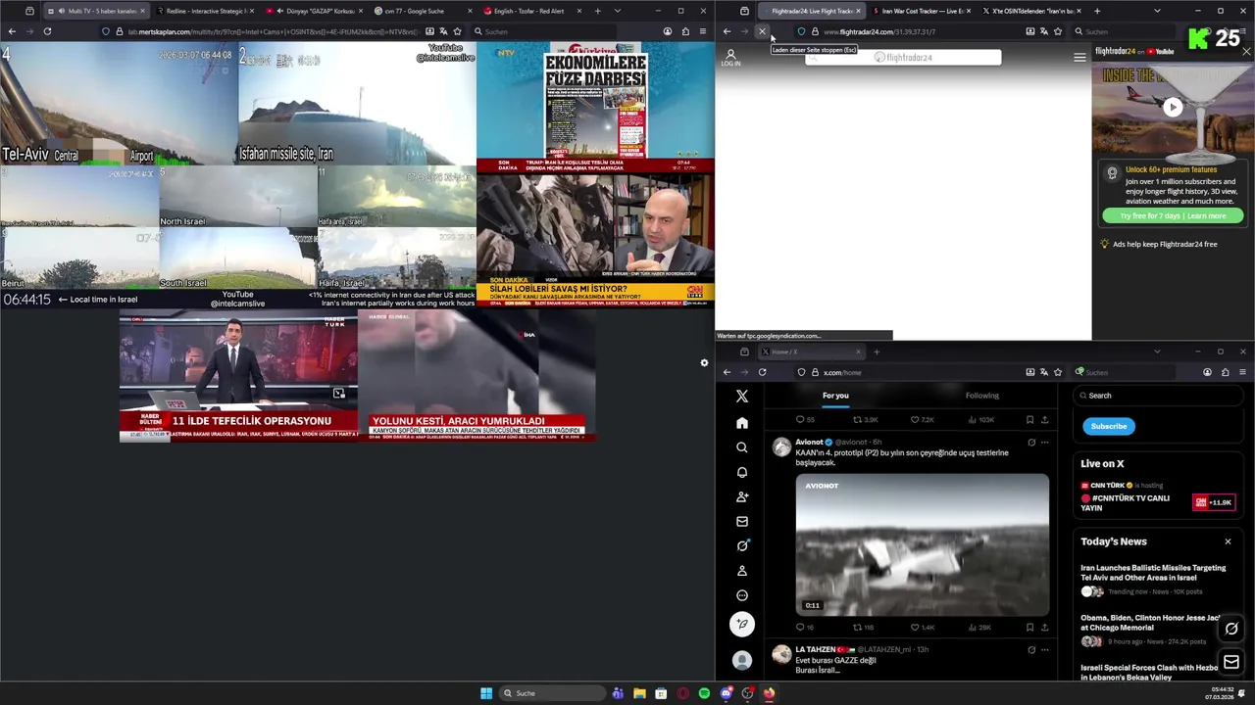The image size is (1255, 705).
Task: Click the CNN Türk stream tile
Action: [x=595, y=240]
